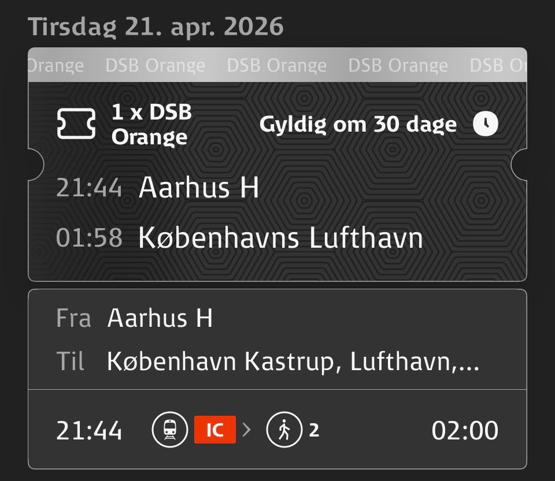Click the 21:44 departure time in journey row
This screenshot has height=481, width=555.
[89, 431]
